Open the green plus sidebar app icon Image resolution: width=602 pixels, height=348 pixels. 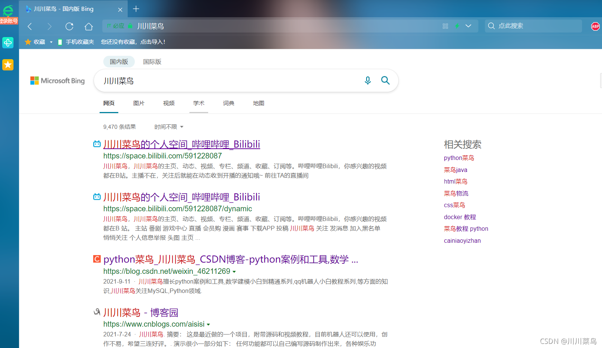8,42
